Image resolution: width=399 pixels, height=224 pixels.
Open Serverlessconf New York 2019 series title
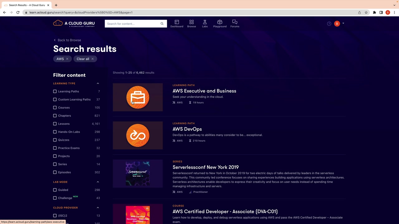tap(205, 167)
